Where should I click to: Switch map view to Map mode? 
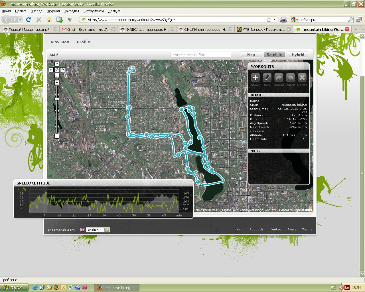click(x=251, y=54)
